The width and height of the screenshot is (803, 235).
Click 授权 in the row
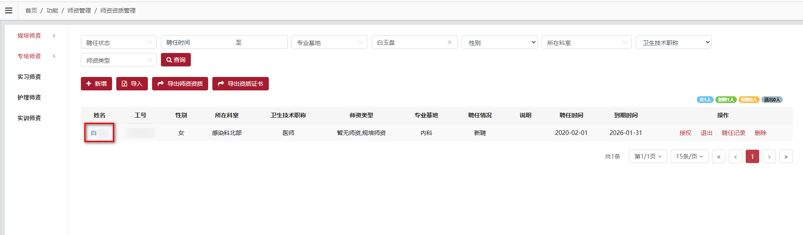click(x=685, y=133)
